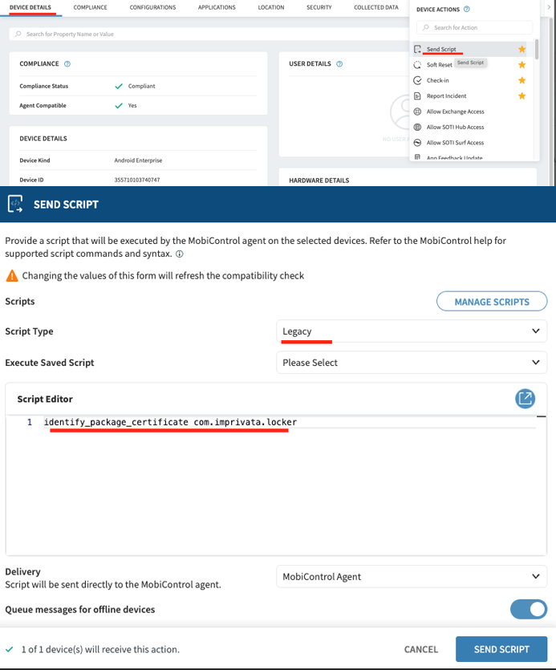Viewport: 556px width, 670px height.
Task: Click the Agent Compatible Yes value
Action: pos(132,106)
